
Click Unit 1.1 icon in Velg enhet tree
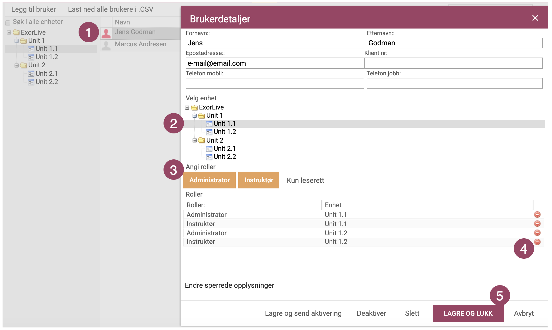click(209, 124)
